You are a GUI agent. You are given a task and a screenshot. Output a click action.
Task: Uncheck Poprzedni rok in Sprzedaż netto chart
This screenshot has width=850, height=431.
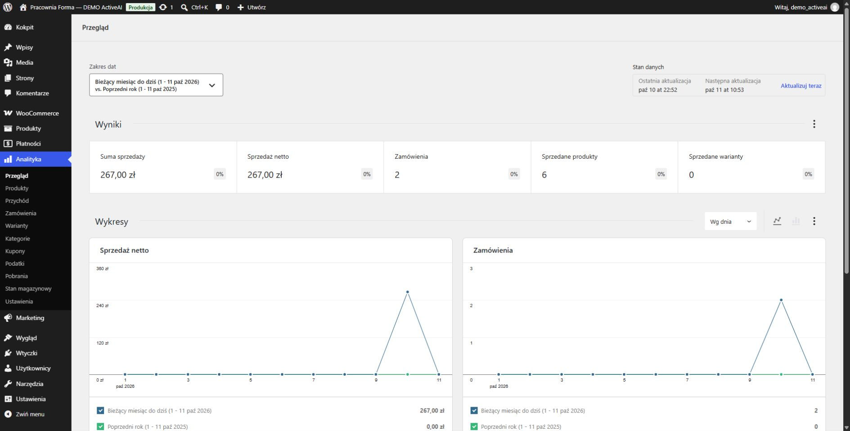[100, 427]
